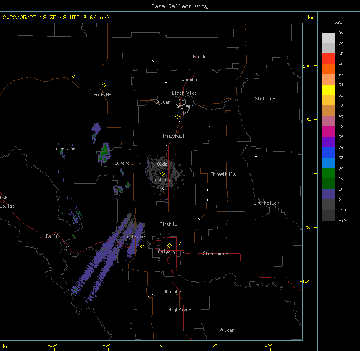The width and height of the screenshot is (360, 351).
Task: Select the bright yellow 54 dBZ legend swatch
Action: (x=328, y=90)
